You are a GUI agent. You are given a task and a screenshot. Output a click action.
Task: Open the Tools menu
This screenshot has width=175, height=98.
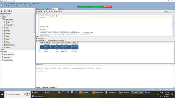[29, 3]
